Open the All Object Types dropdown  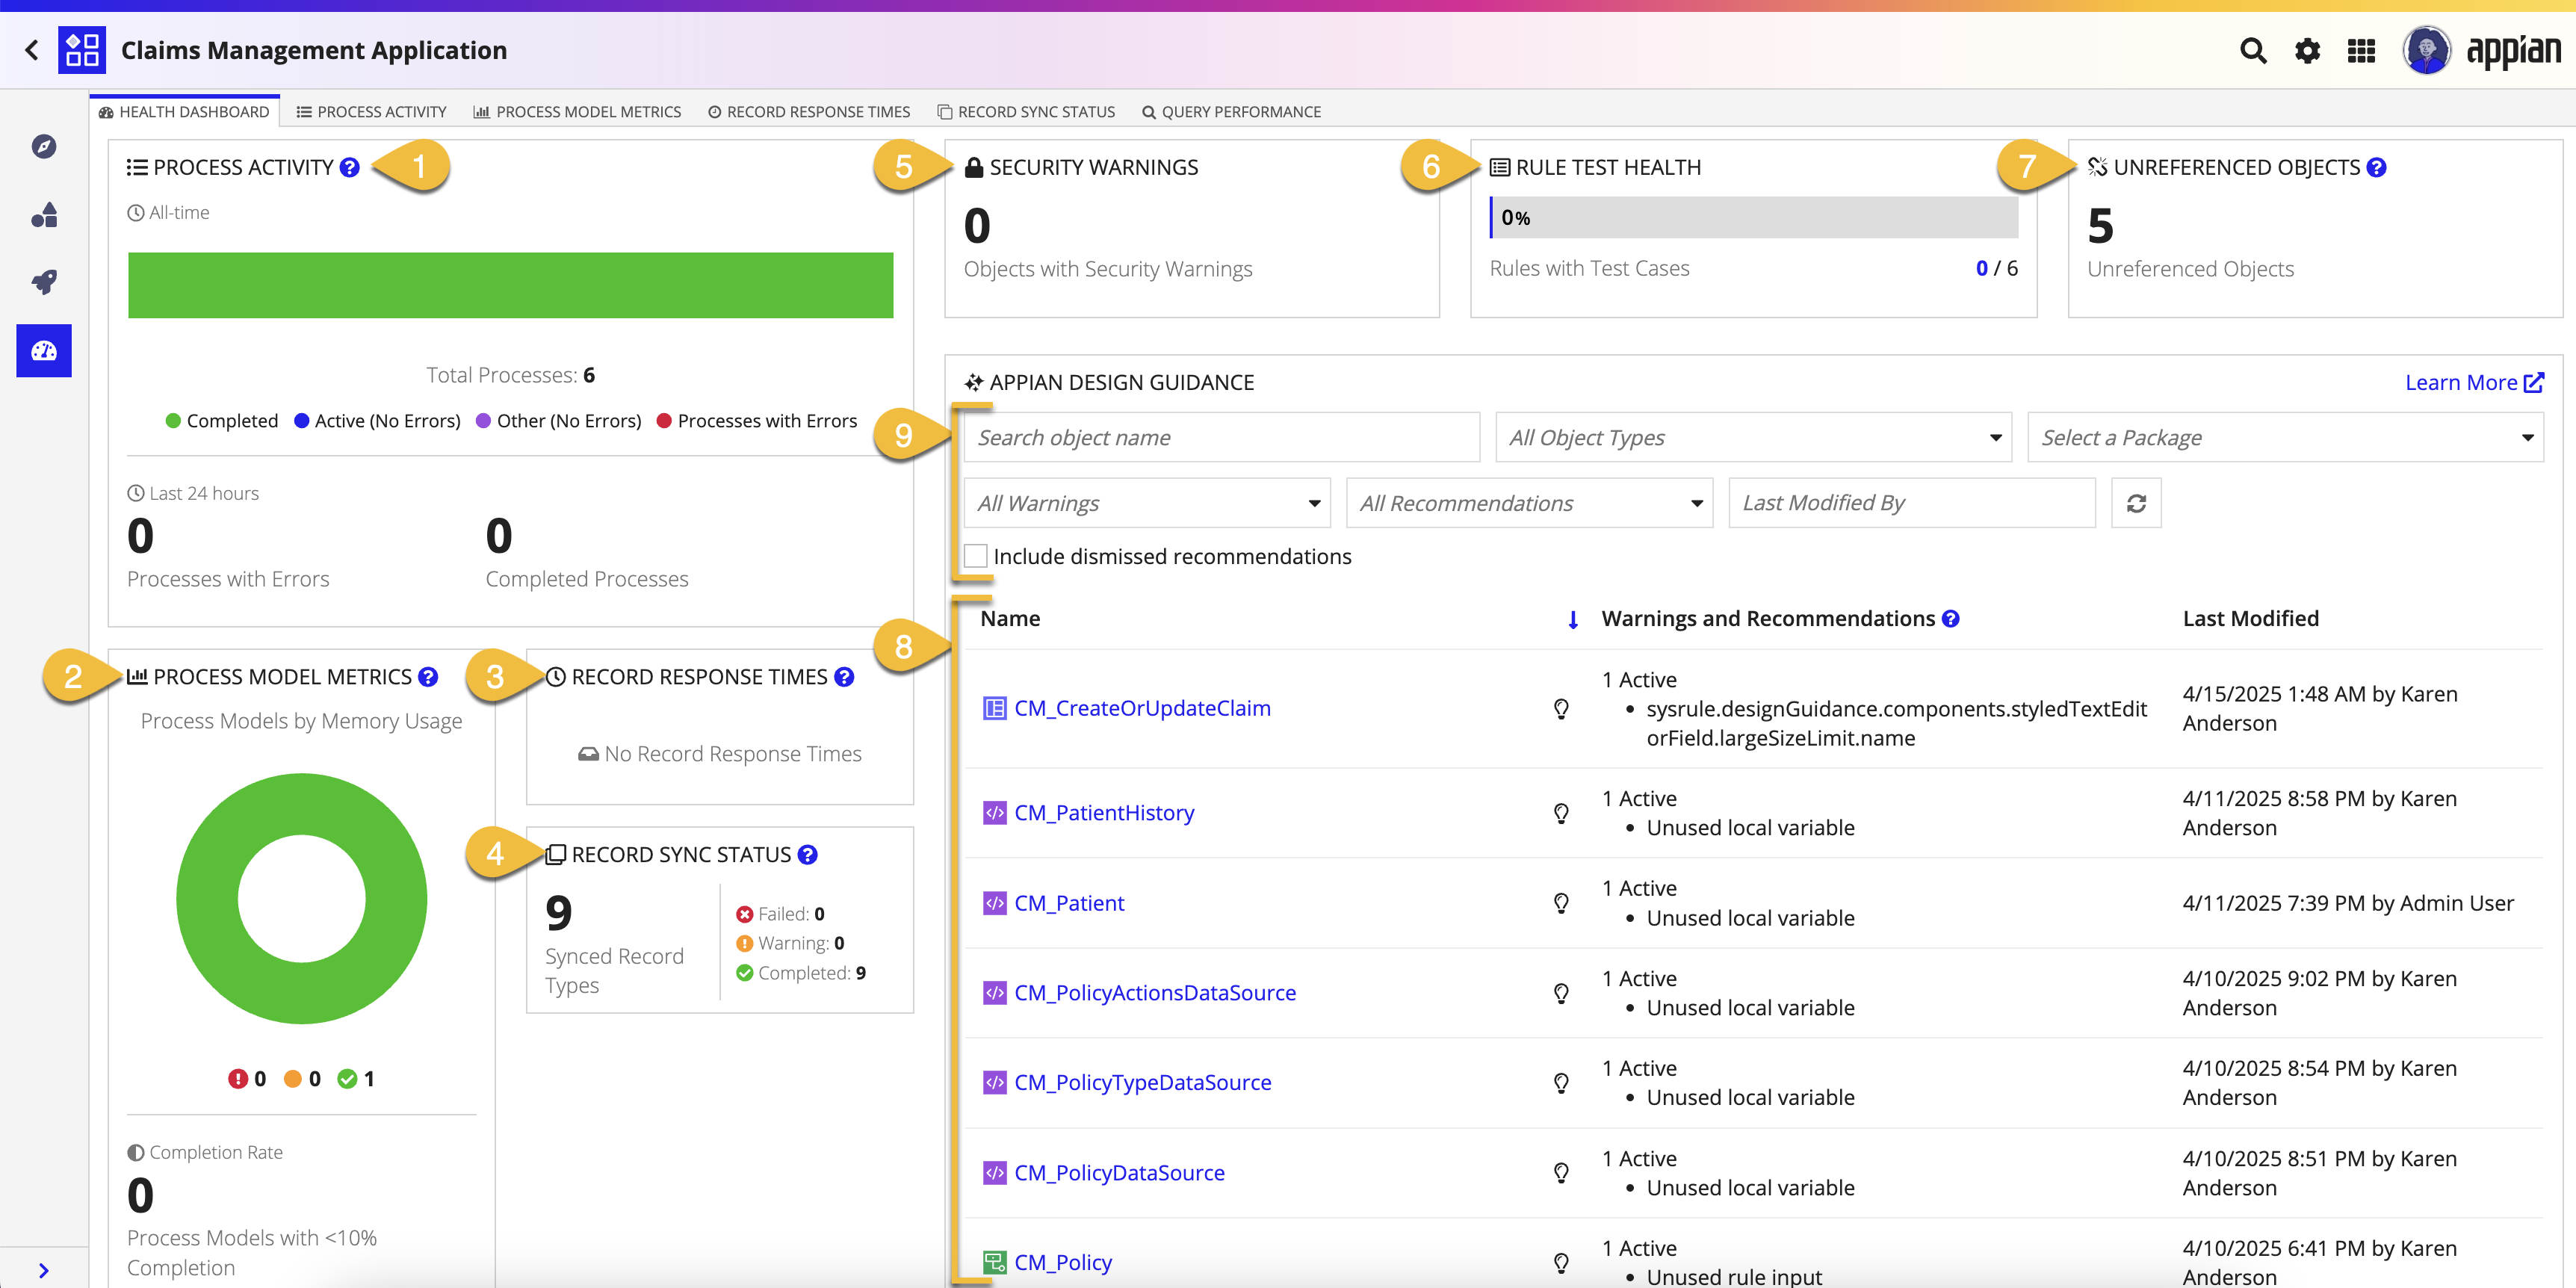click(x=1754, y=437)
